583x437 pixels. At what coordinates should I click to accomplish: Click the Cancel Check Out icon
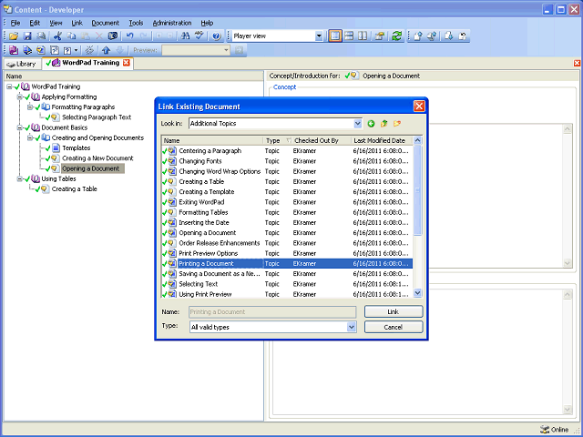coord(463,36)
